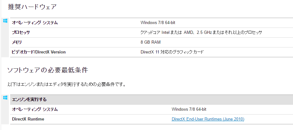Click the ビデオカード/DirectX Version row label
The height and width of the screenshot is (130, 293).
39,52
